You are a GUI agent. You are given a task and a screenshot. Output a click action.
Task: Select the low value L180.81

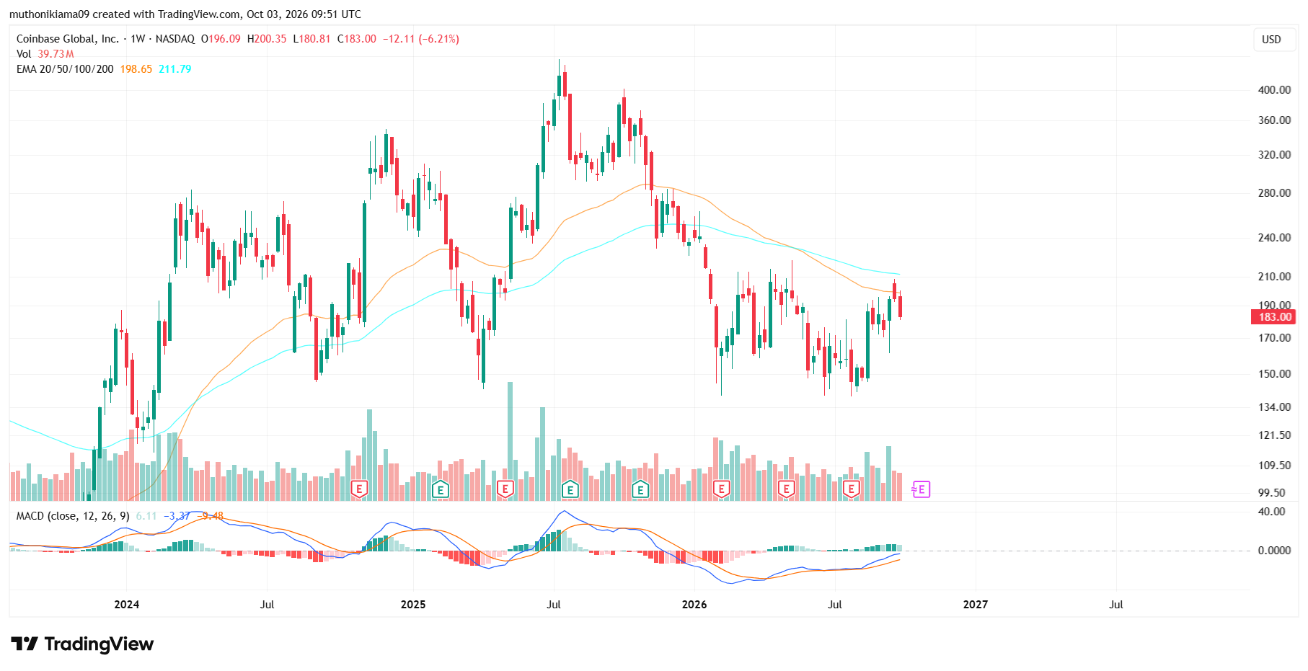click(311, 39)
